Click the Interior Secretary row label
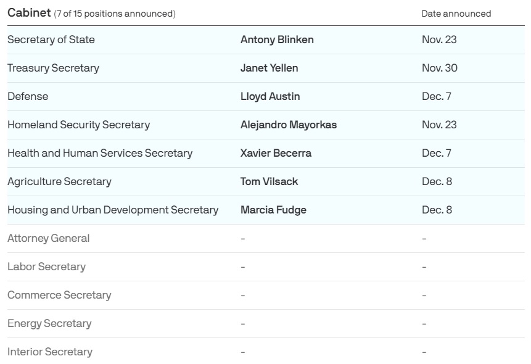Screen dimensions: 531x364 (x=50, y=352)
